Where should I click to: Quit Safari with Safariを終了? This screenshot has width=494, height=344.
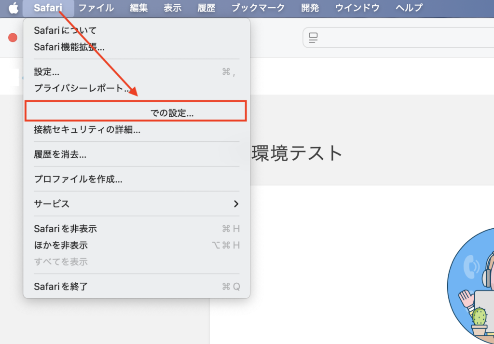pos(61,287)
